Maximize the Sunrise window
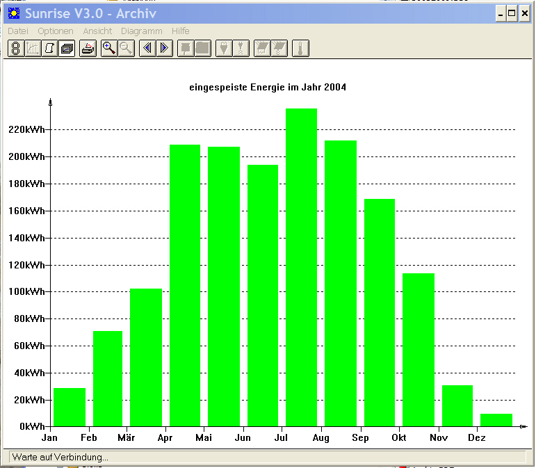This screenshot has height=468, width=536. (512, 14)
